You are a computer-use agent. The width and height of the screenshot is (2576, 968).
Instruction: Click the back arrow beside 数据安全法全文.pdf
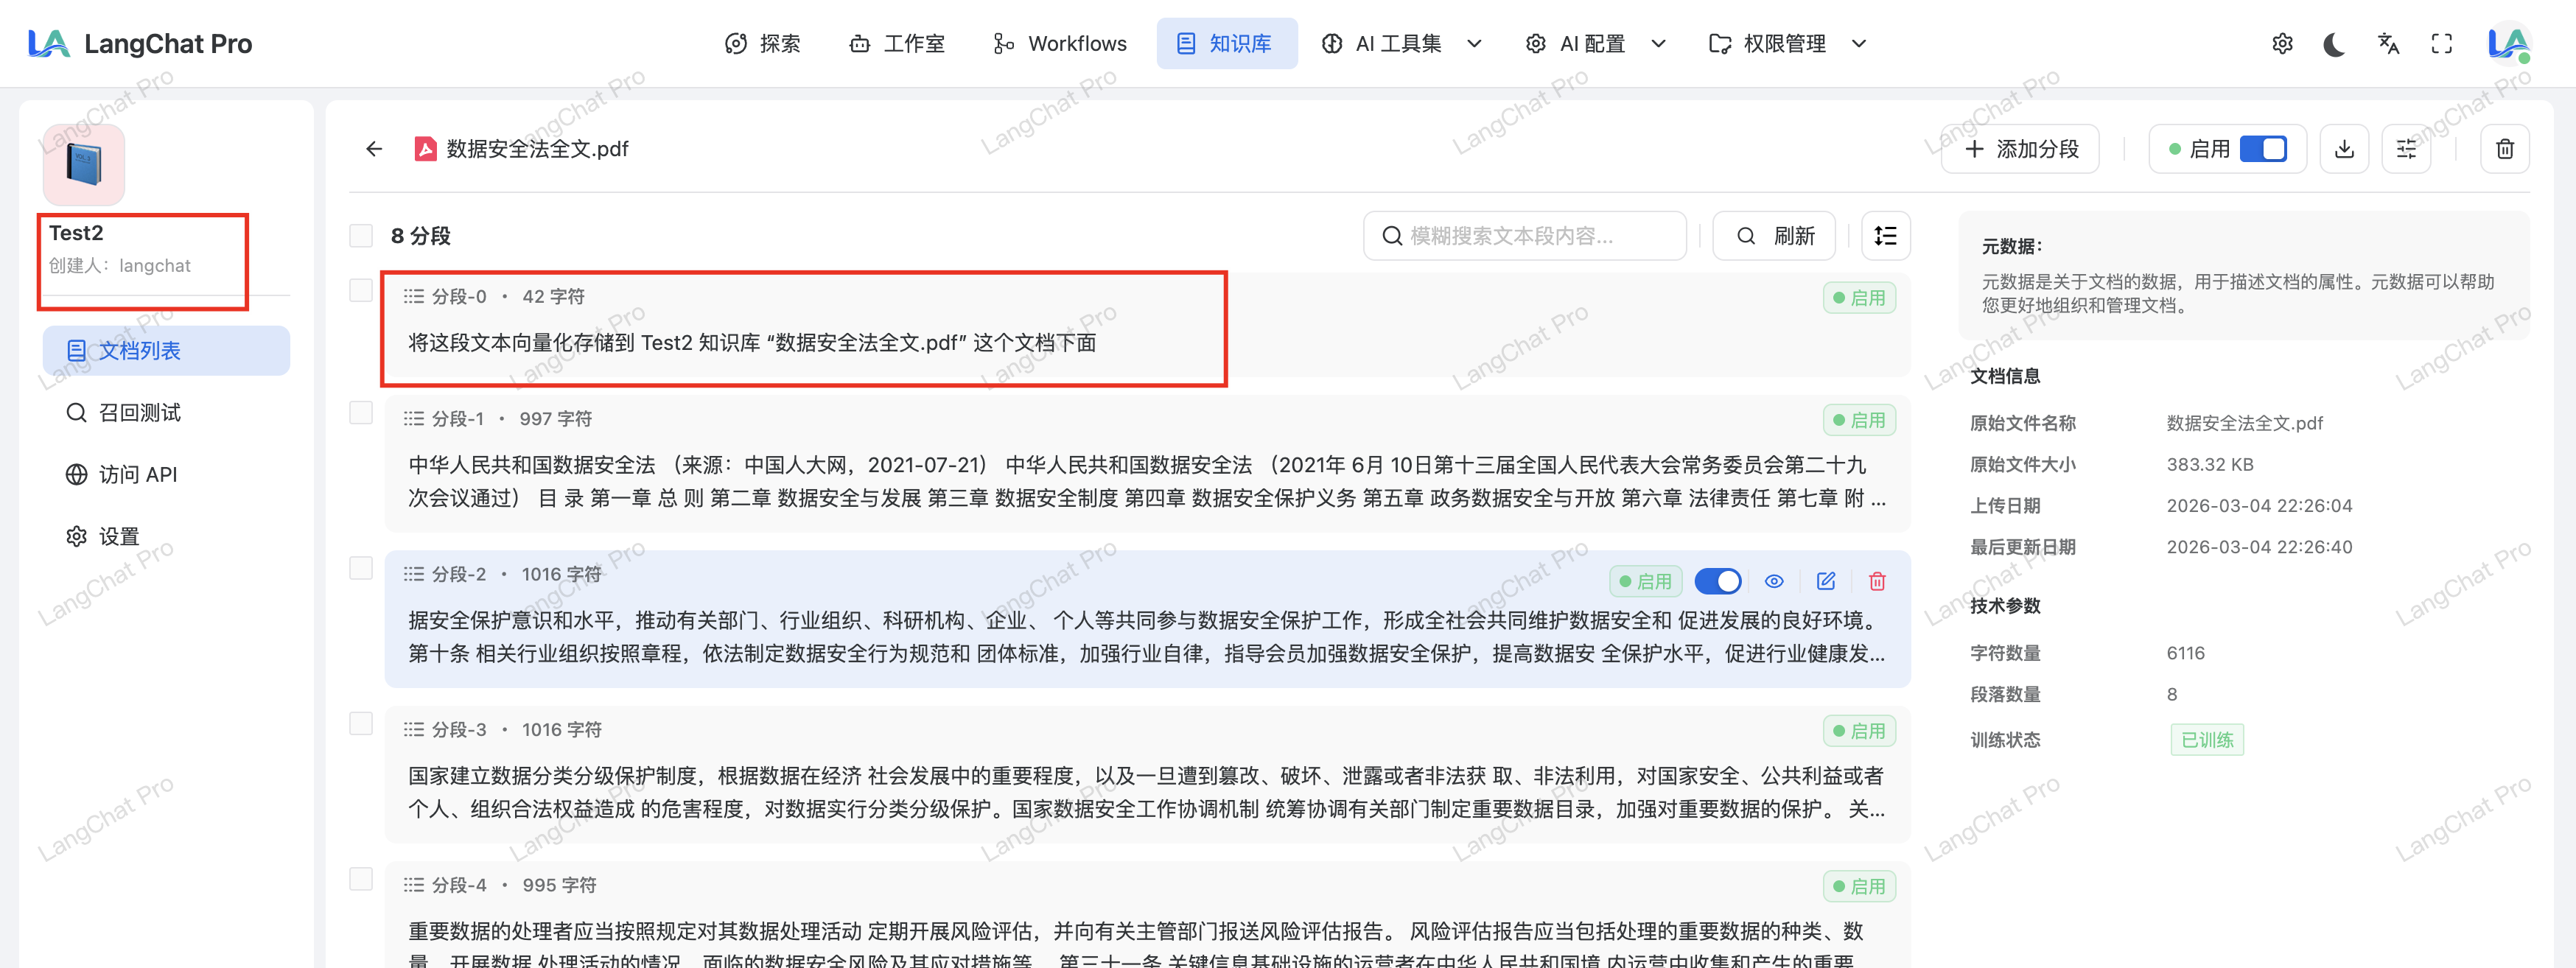click(x=374, y=149)
